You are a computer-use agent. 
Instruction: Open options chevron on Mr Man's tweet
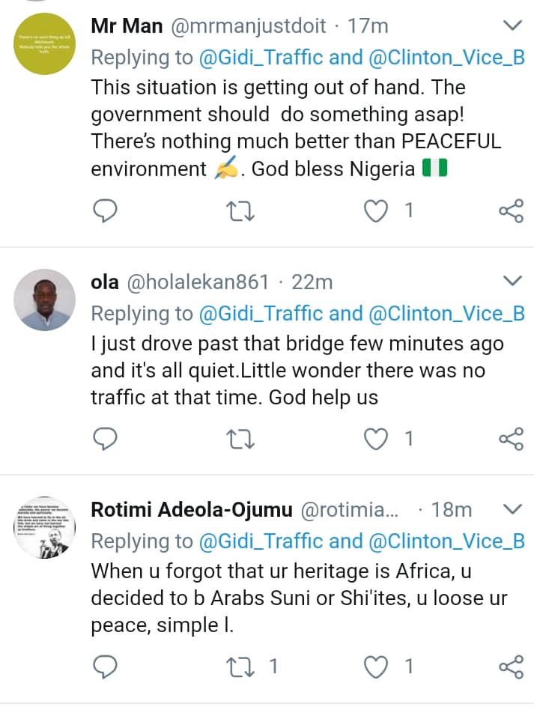[512, 26]
